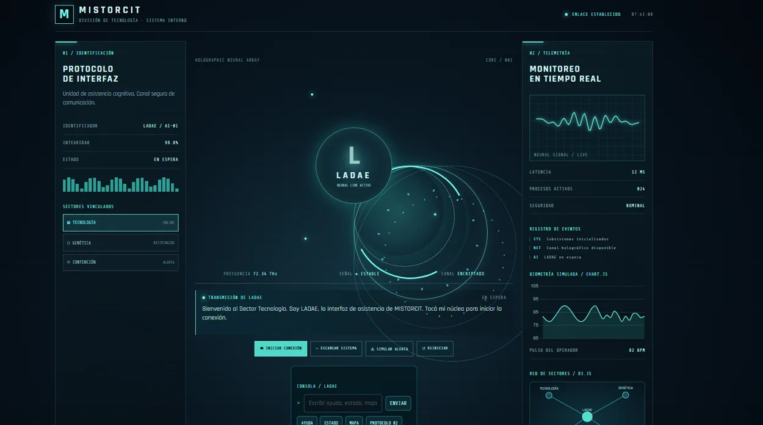Click the Mapa quick command chip

point(354,422)
